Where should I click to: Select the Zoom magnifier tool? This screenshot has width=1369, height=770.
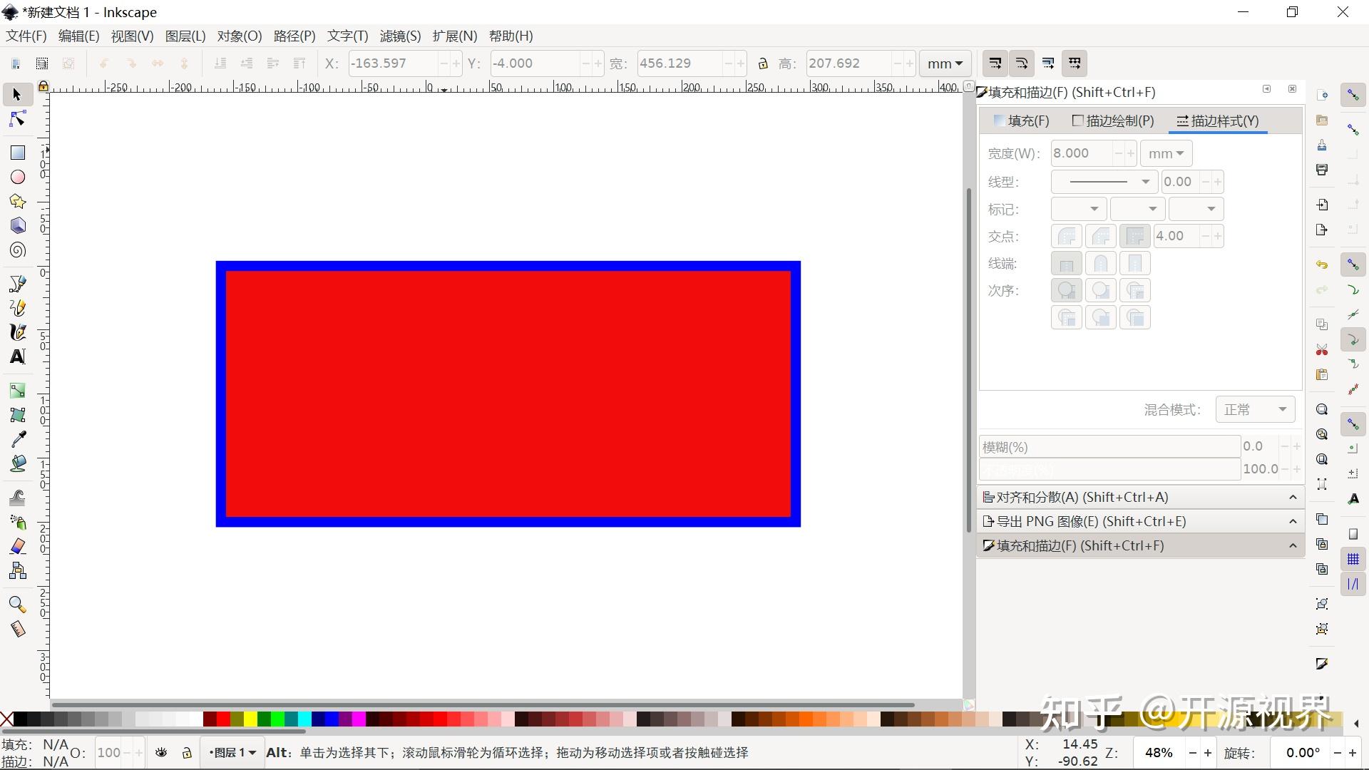[x=17, y=605]
